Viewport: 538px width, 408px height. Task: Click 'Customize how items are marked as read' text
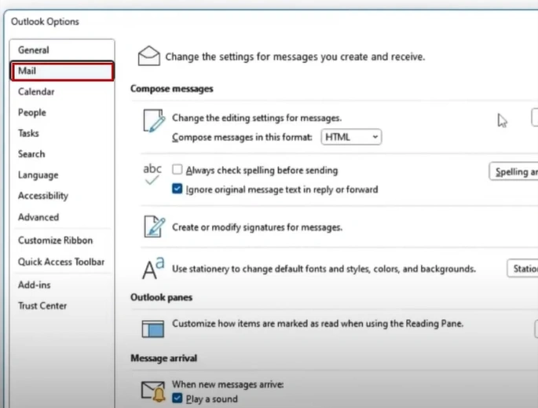[318, 324]
